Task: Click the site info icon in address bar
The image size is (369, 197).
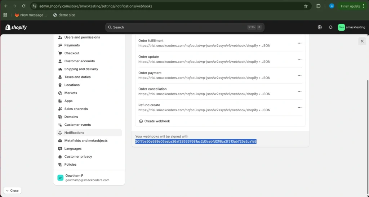Action: pos(34,6)
